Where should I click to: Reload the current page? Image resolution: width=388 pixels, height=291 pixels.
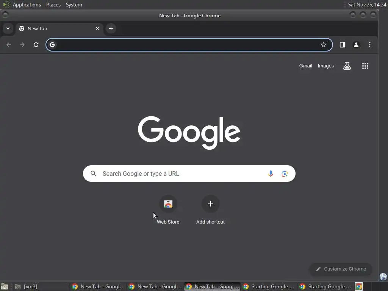(36, 45)
